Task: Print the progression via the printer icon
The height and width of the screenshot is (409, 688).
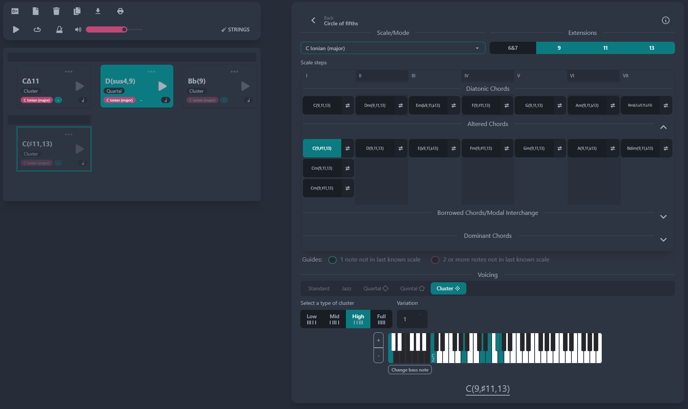Action: [x=120, y=11]
